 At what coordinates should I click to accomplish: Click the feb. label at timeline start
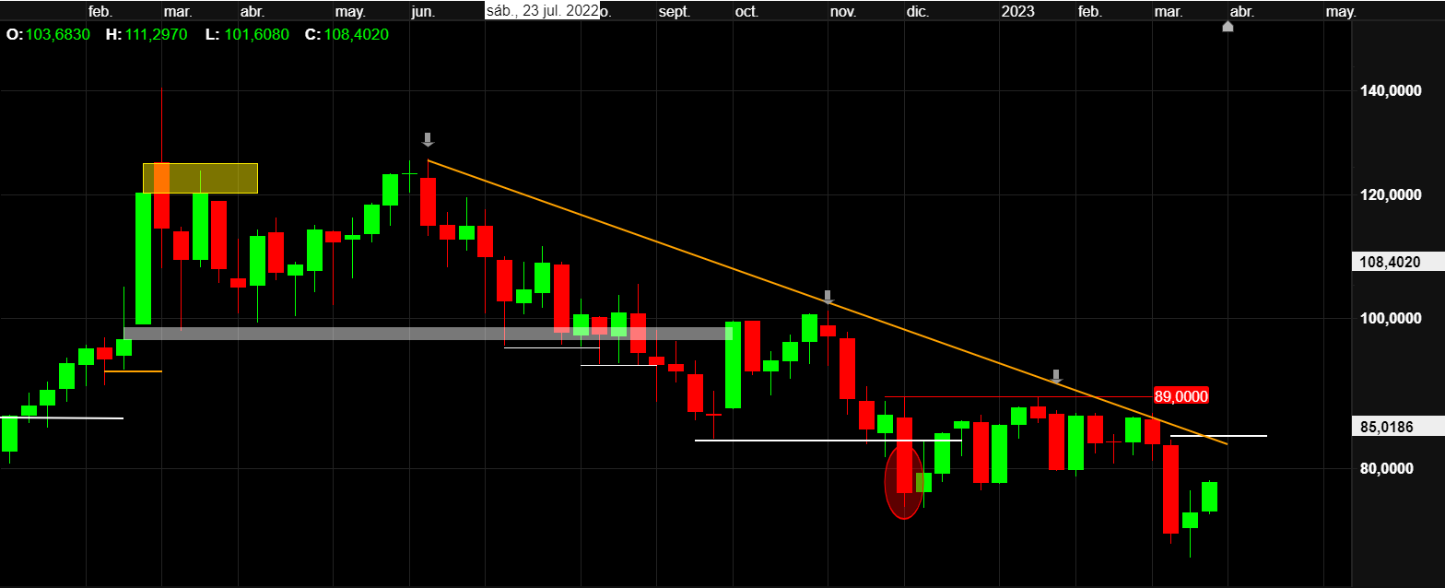click(x=100, y=12)
